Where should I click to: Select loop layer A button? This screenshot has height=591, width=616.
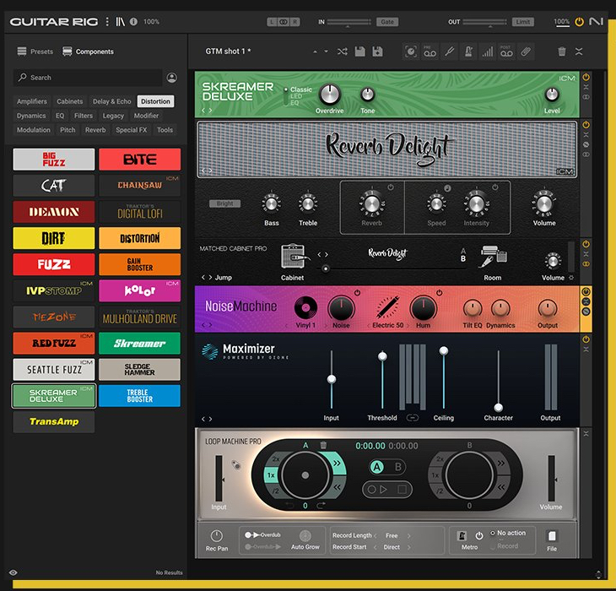[x=376, y=467]
